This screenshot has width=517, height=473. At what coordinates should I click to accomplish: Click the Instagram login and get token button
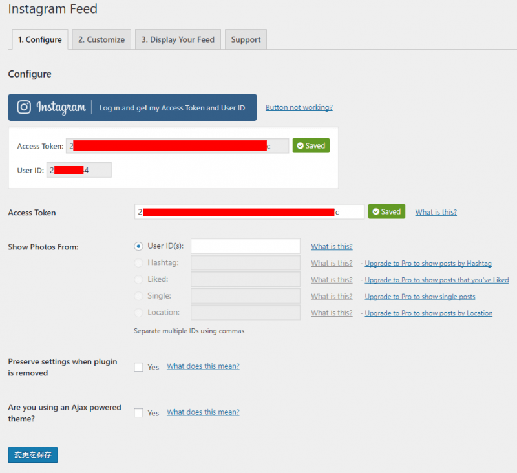click(132, 107)
